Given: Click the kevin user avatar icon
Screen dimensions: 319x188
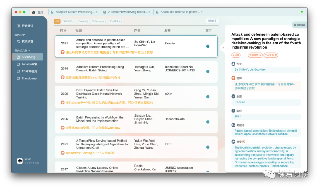Looking at the screenshot, I should 20,161.
